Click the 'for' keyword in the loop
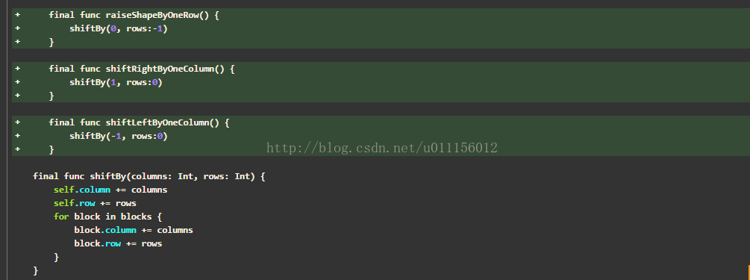The image size is (750, 280). 61,217
